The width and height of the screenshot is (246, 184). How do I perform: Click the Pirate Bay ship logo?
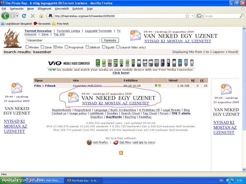click(12, 38)
